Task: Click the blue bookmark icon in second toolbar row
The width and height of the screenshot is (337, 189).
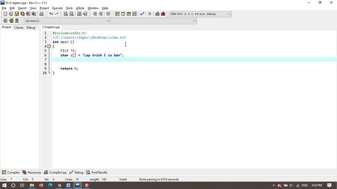Action: 17,21
